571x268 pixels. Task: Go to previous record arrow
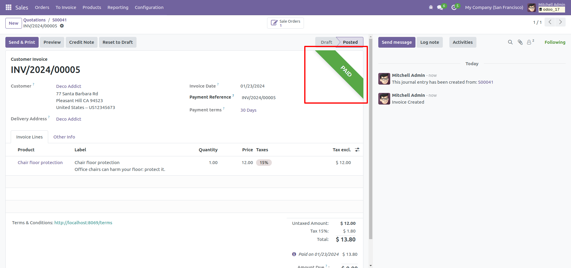coord(550,22)
